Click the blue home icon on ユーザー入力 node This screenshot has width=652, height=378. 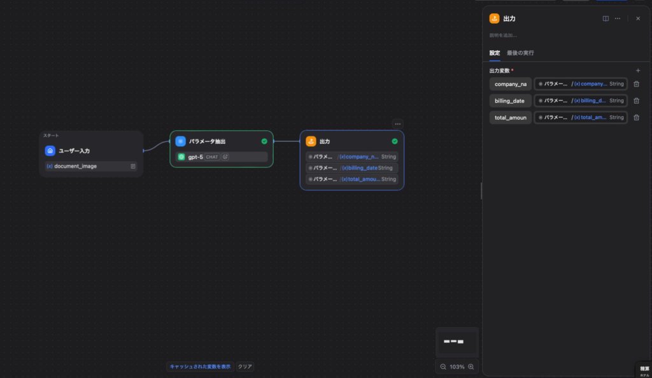(x=50, y=151)
